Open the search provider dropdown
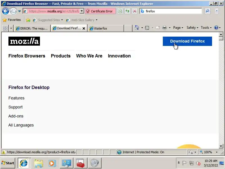Image resolution: width=225 pixels, height=169 pixels. 217,11
